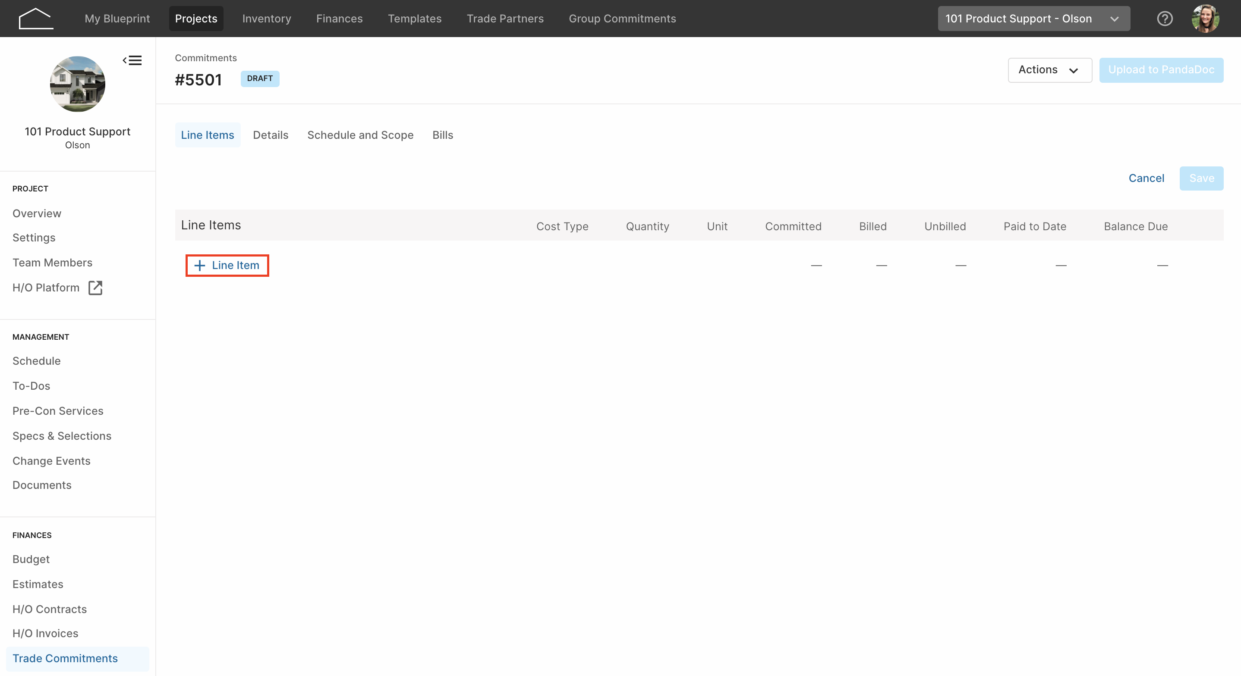The width and height of the screenshot is (1241, 676).
Task: Click the 101 Product Support project name
Action: pyautogui.click(x=78, y=131)
